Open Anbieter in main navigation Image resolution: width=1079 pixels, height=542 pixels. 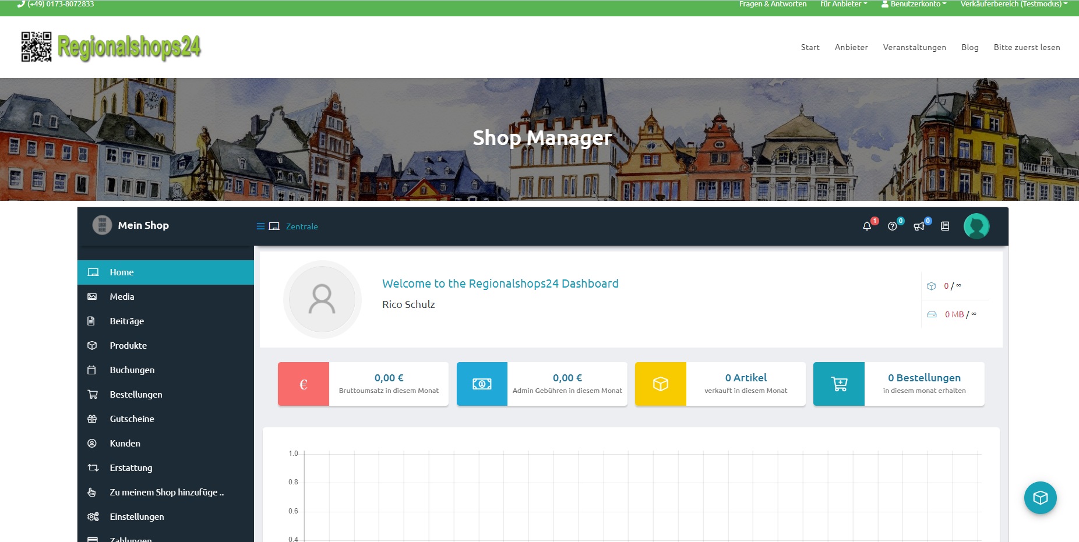click(851, 47)
